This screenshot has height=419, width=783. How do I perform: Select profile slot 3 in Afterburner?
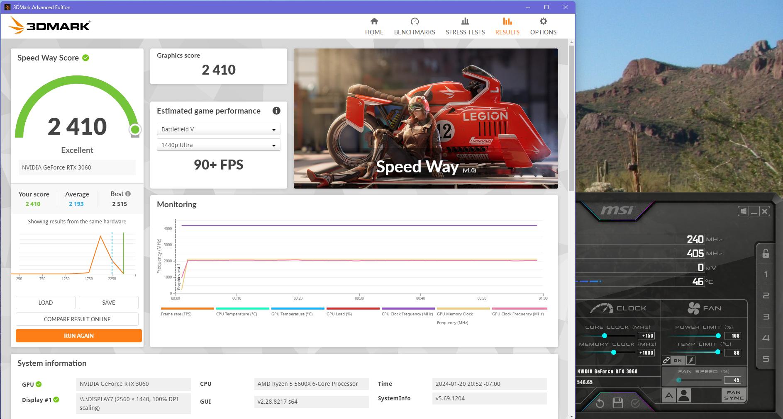766,317
